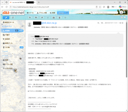Open the メール tab
The height and width of the screenshot is (112, 128).
click(30, 13)
